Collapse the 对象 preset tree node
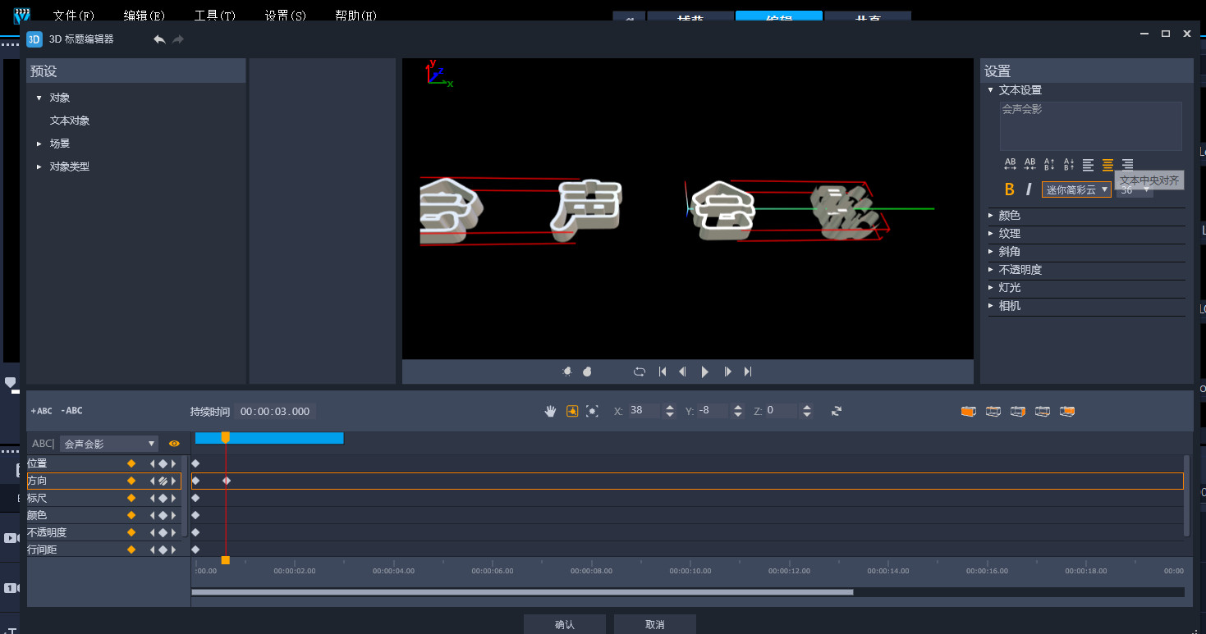The image size is (1206, 634). click(x=39, y=98)
